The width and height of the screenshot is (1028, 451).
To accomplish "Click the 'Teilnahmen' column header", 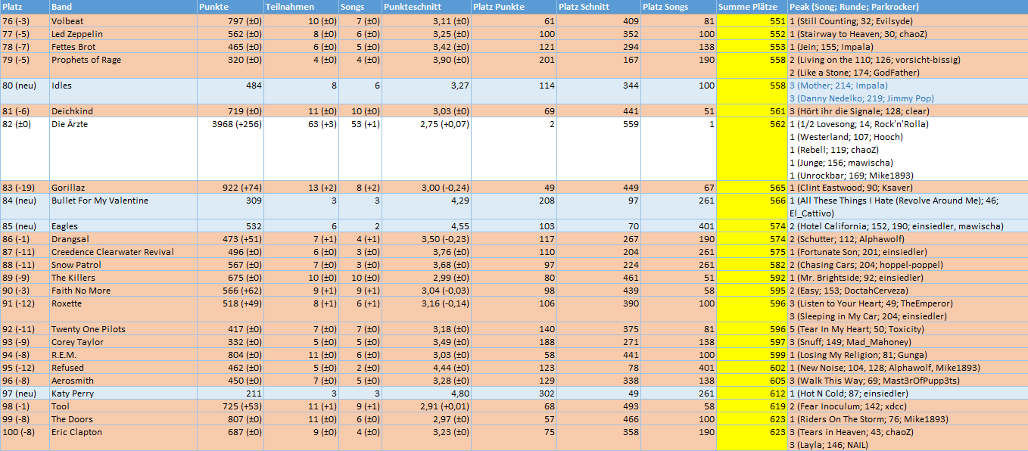I will tap(299, 7).
